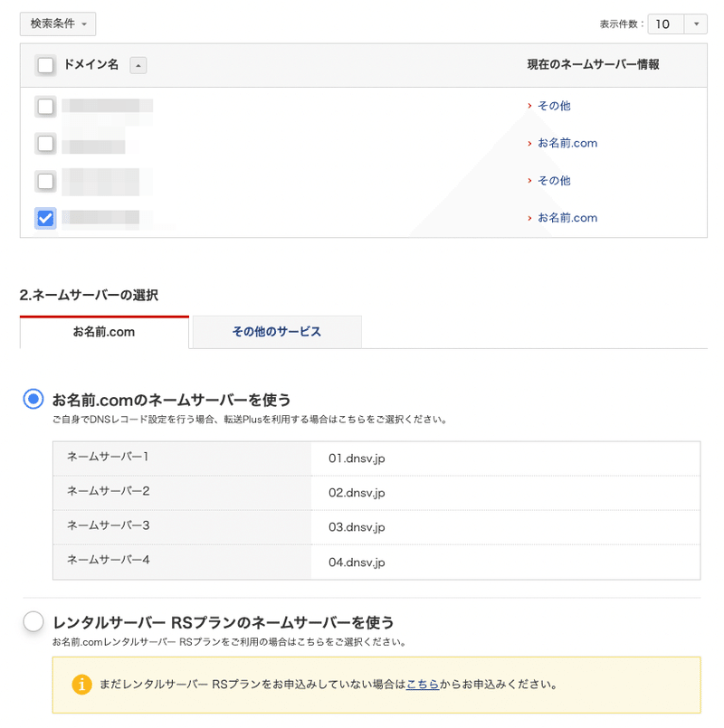Image resolution: width=724 pixels, height=728 pixels.
Task: Click the ドメイン名 column header text
Action: [91, 64]
